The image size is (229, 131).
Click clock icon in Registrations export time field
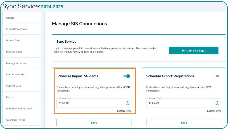(217, 103)
